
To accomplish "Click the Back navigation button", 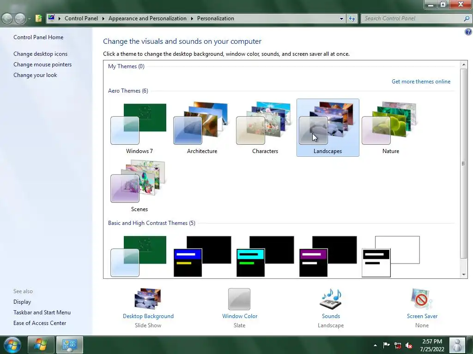I will click(7, 18).
